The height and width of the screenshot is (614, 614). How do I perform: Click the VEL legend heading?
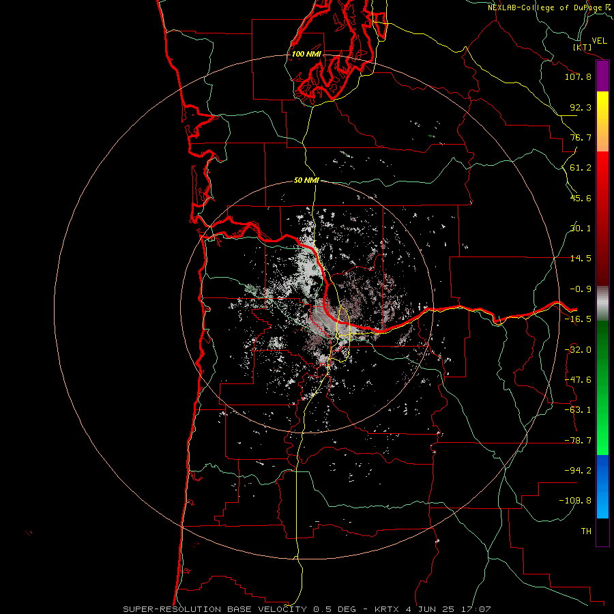[x=600, y=41]
